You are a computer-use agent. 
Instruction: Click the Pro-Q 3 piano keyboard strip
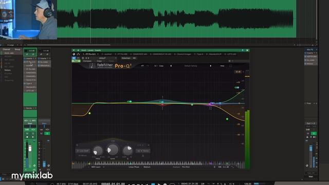(x=158, y=163)
